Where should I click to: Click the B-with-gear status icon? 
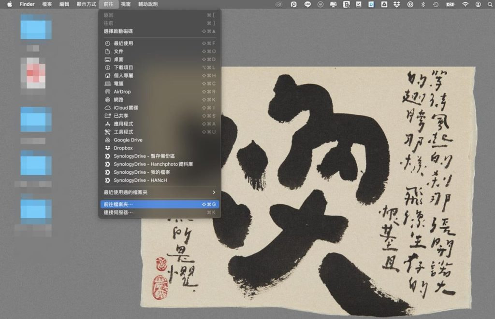point(346,4)
